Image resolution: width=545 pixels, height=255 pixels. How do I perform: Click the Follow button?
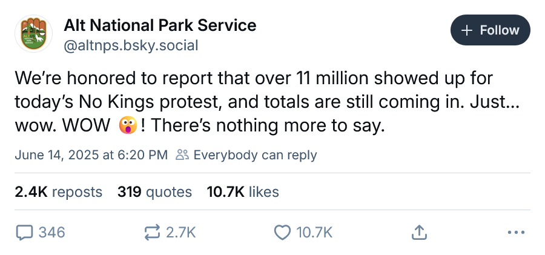point(490,30)
